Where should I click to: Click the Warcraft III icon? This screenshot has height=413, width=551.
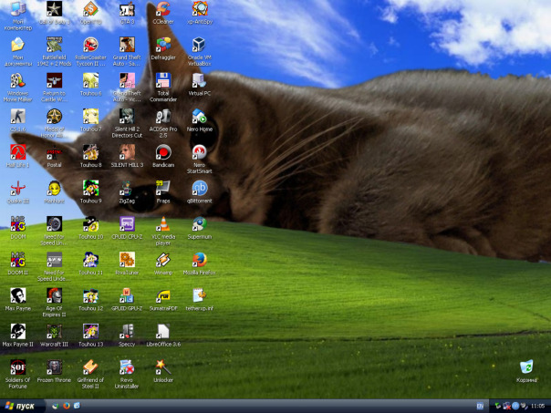tap(54, 332)
